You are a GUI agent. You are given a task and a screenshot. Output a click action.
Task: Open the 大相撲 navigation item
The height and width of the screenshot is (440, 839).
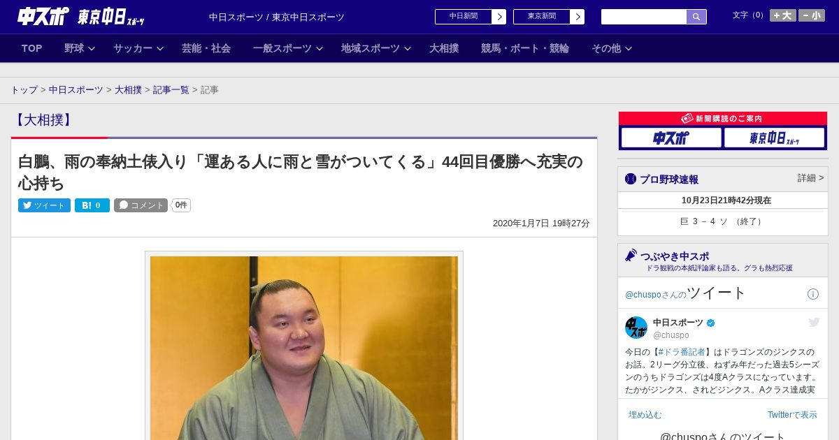click(444, 48)
